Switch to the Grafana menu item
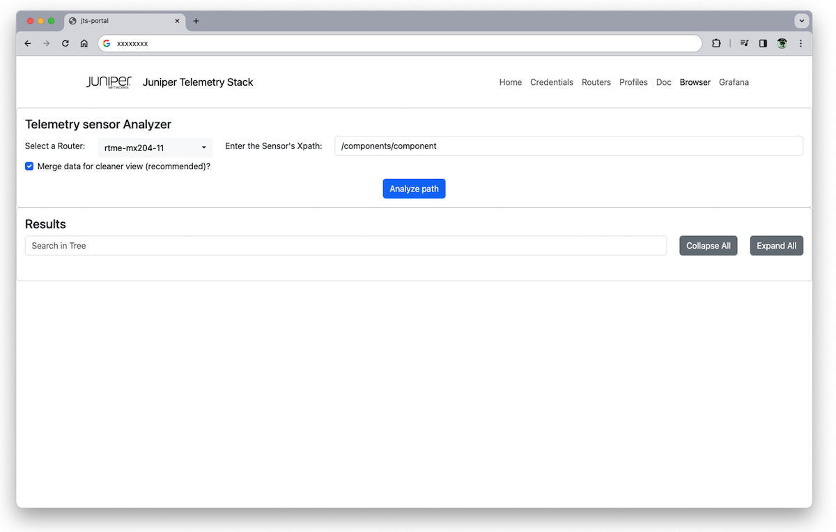 coord(734,82)
